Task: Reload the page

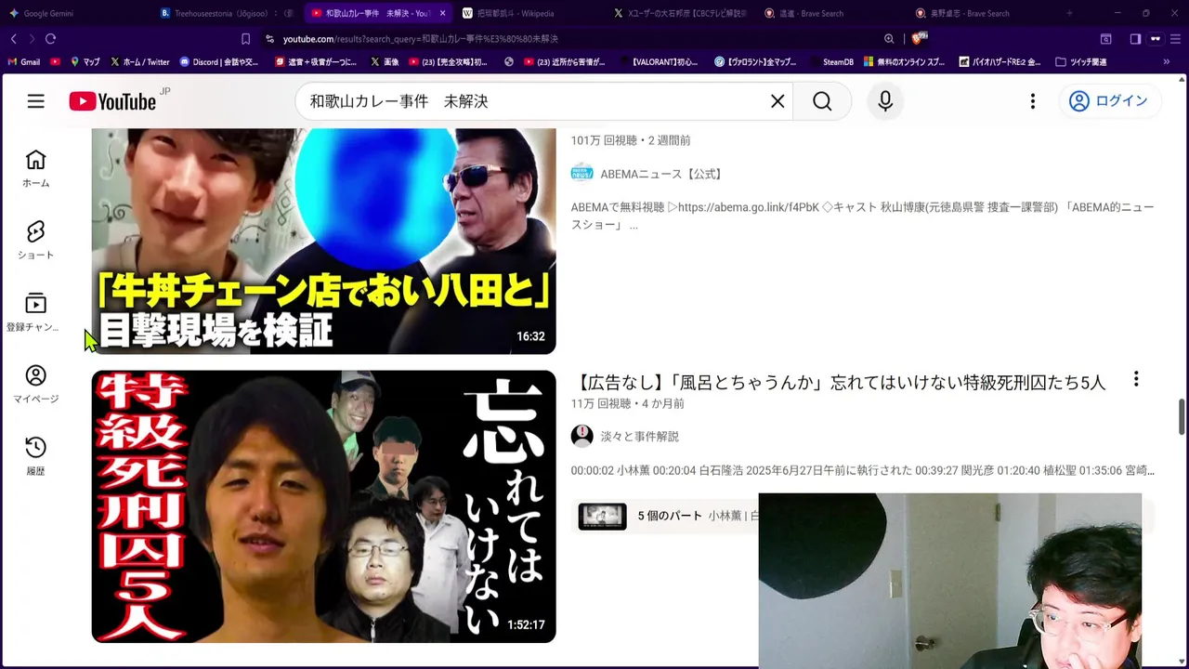Action: (x=50, y=39)
